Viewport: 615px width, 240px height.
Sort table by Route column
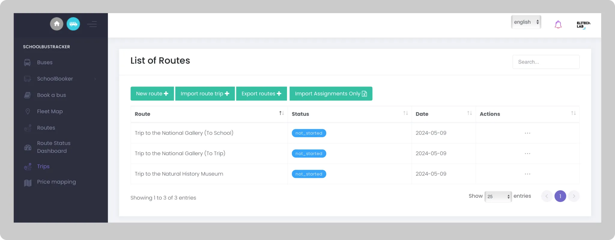tap(281, 113)
